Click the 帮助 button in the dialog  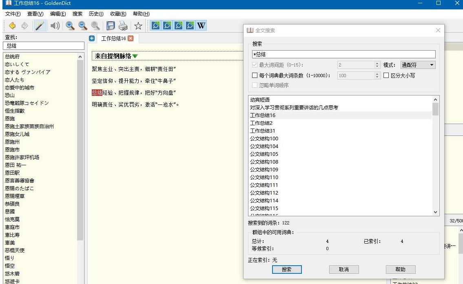[401, 269]
